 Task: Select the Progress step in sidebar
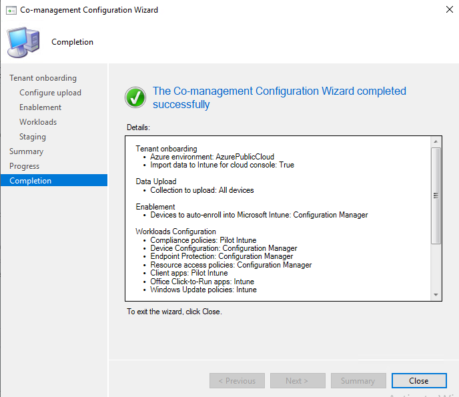click(24, 166)
